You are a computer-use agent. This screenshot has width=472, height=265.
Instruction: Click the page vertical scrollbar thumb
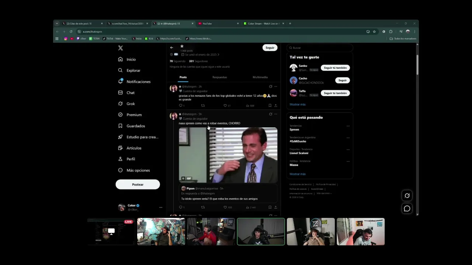tap(417, 64)
